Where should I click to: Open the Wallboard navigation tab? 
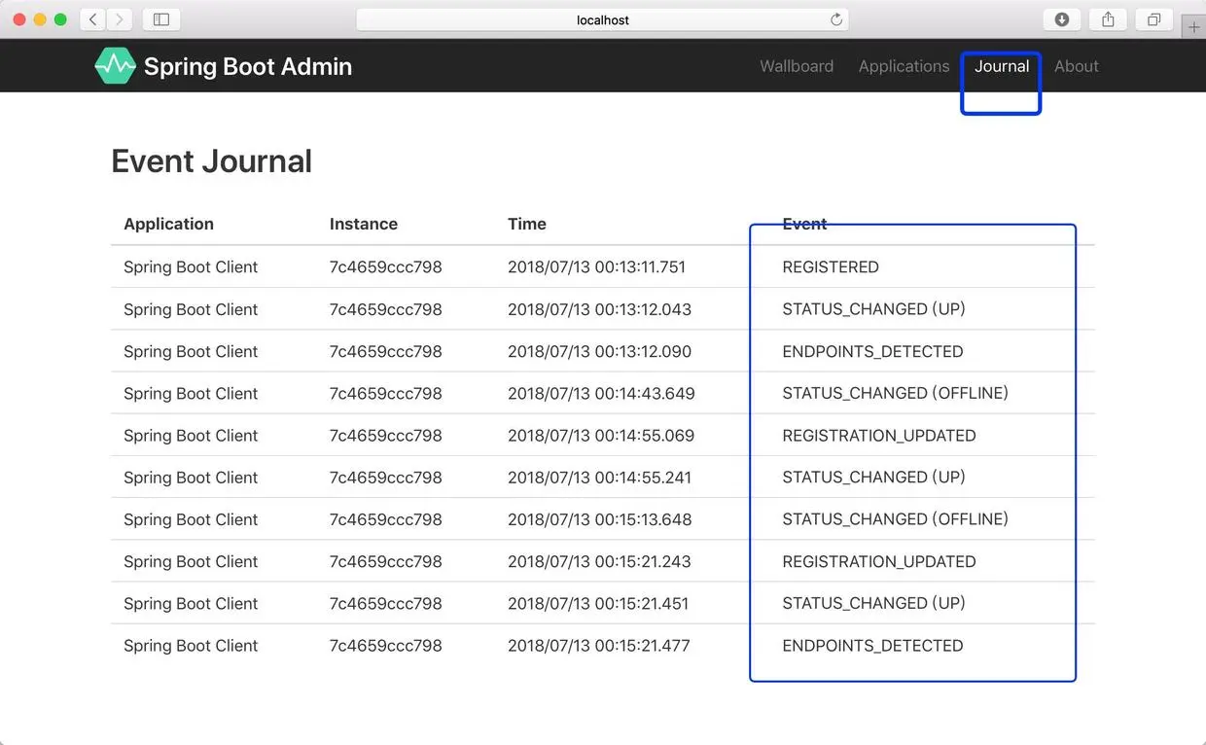[797, 66]
